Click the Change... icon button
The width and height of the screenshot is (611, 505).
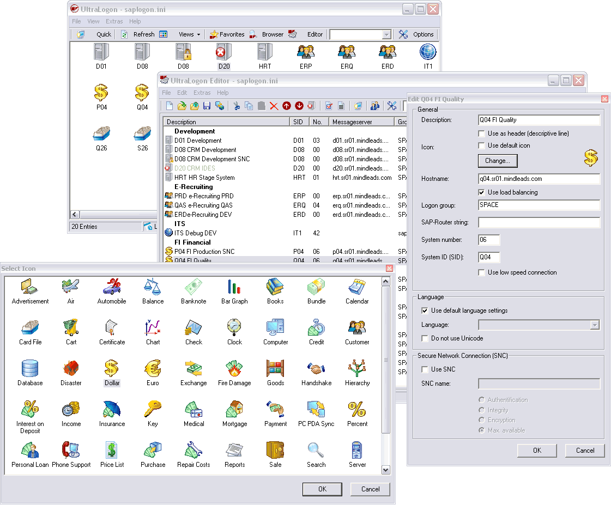tap(498, 161)
